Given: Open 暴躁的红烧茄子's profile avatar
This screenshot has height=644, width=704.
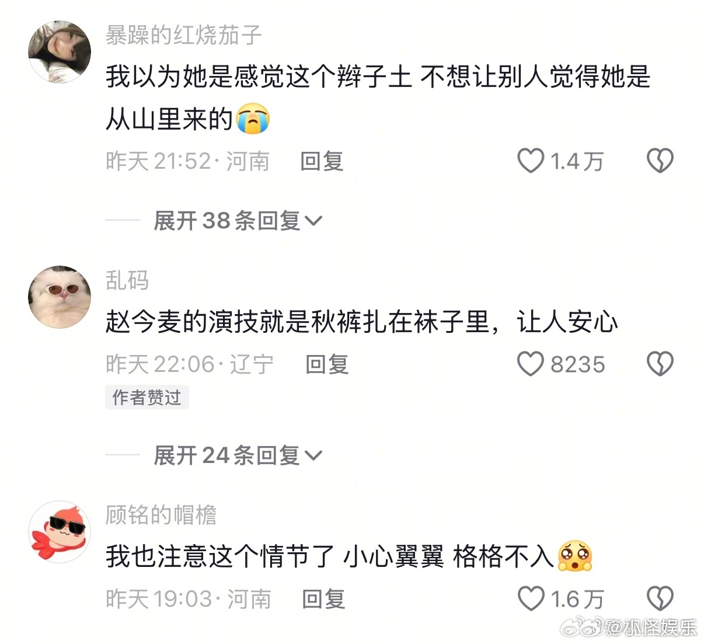Looking at the screenshot, I should 60,52.
